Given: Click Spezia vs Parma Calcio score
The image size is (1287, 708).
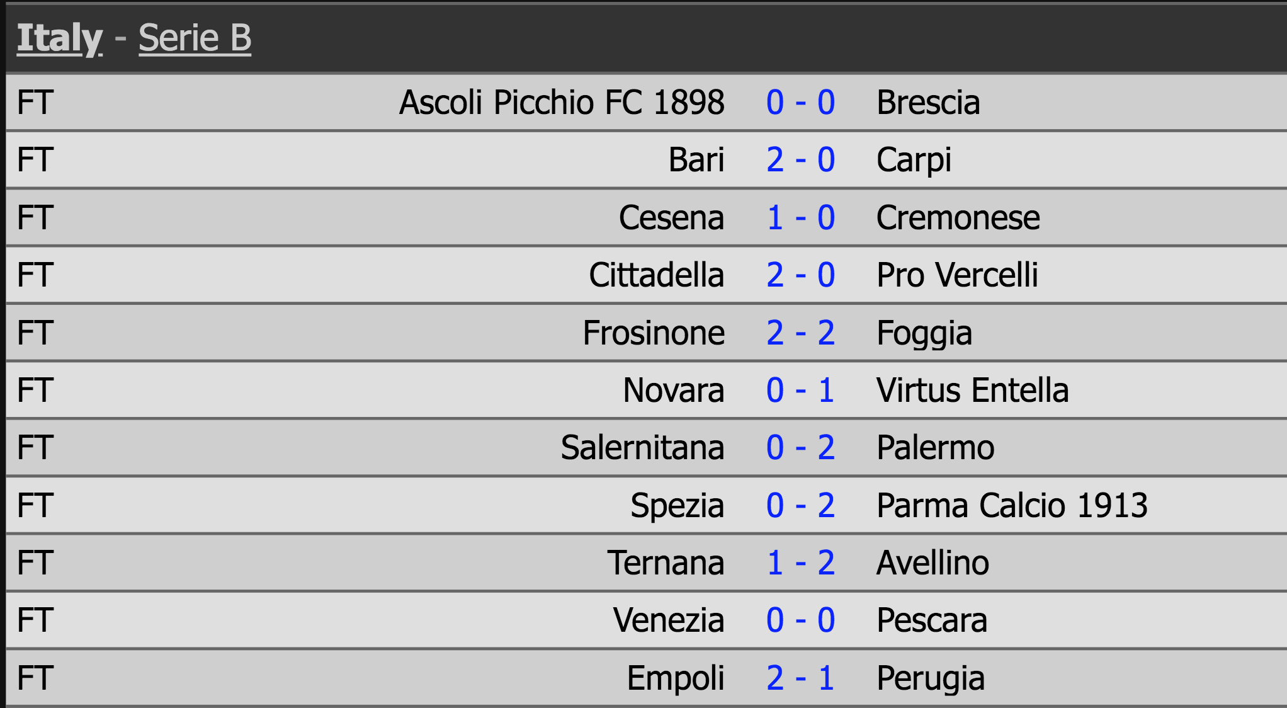Looking at the screenshot, I should click(x=800, y=506).
